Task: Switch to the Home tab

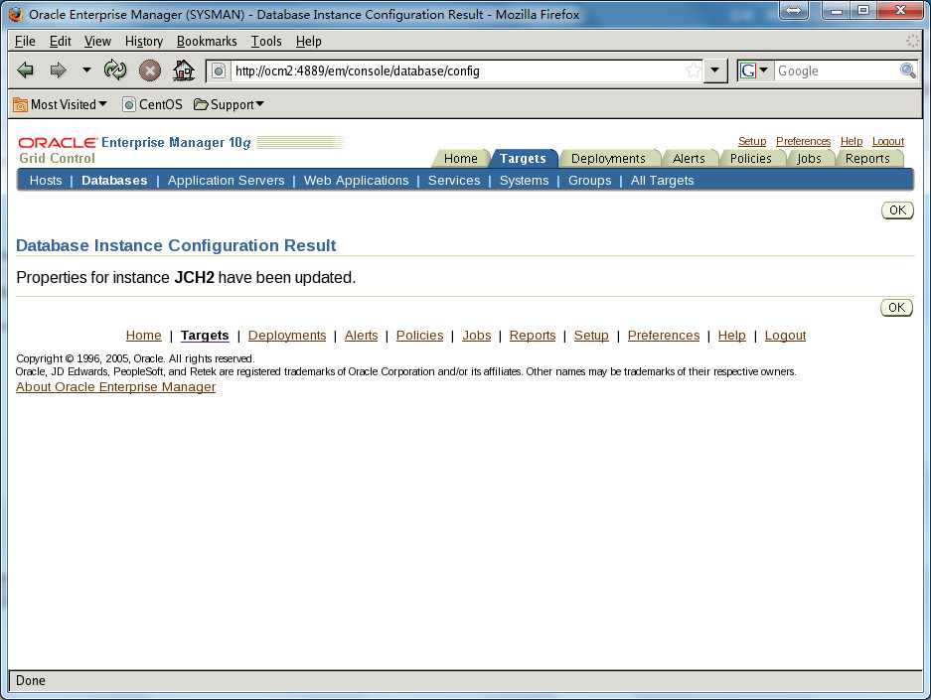Action: click(x=461, y=159)
